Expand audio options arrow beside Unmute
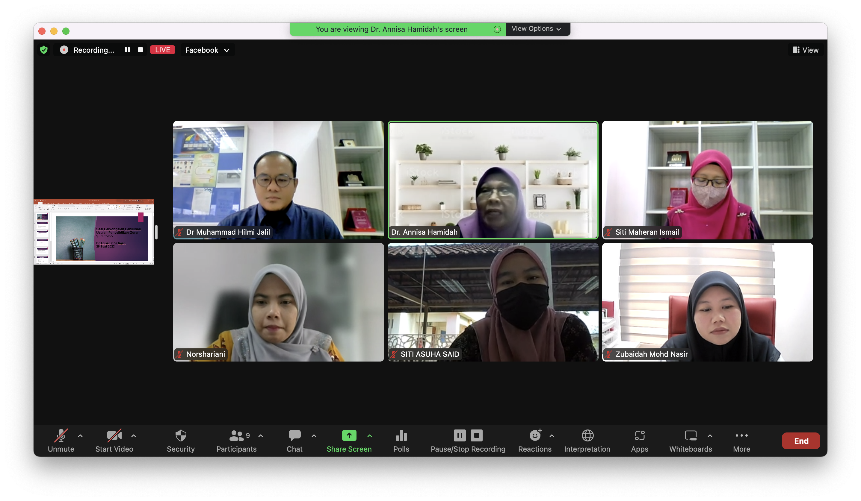The image size is (861, 501). pyautogui.click(x=80, y=436)
